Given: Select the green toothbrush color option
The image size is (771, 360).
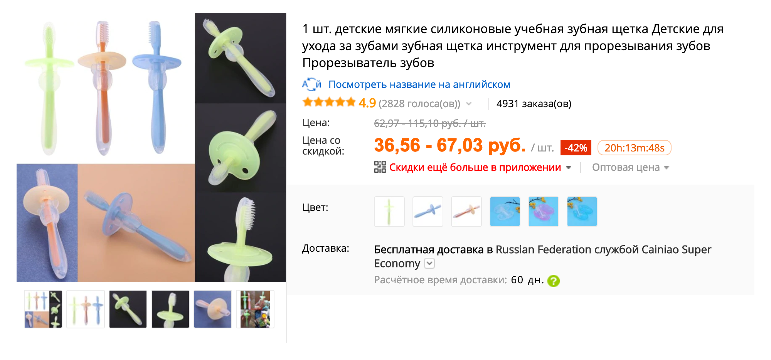Looking at the screenshot, I should [x=389, y=212].
